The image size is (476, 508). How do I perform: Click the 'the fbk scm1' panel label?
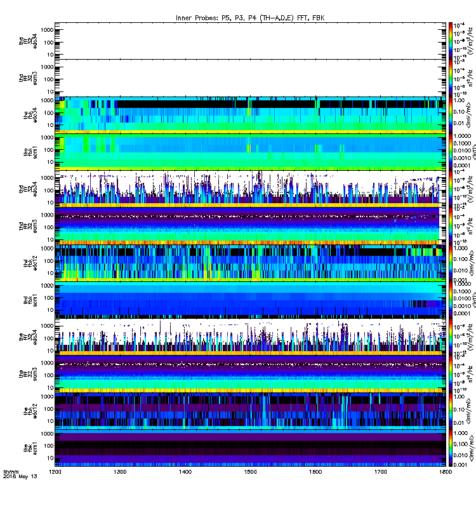tap(30, 448)
